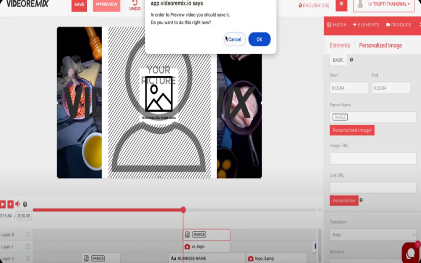
Task: Open the Personalized Image sub-tab
Action: click(x=380, y=45)
